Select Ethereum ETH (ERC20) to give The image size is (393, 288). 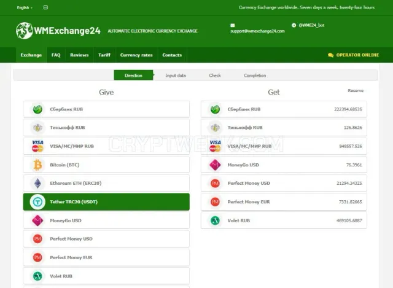click(106, 183)
